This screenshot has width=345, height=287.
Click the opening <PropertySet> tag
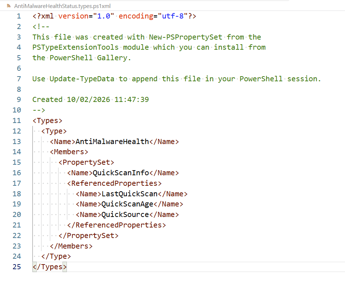86,163
